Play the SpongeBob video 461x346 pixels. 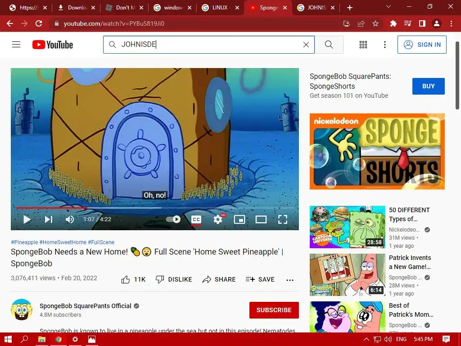pyautogui.click(x=27, y=219)
